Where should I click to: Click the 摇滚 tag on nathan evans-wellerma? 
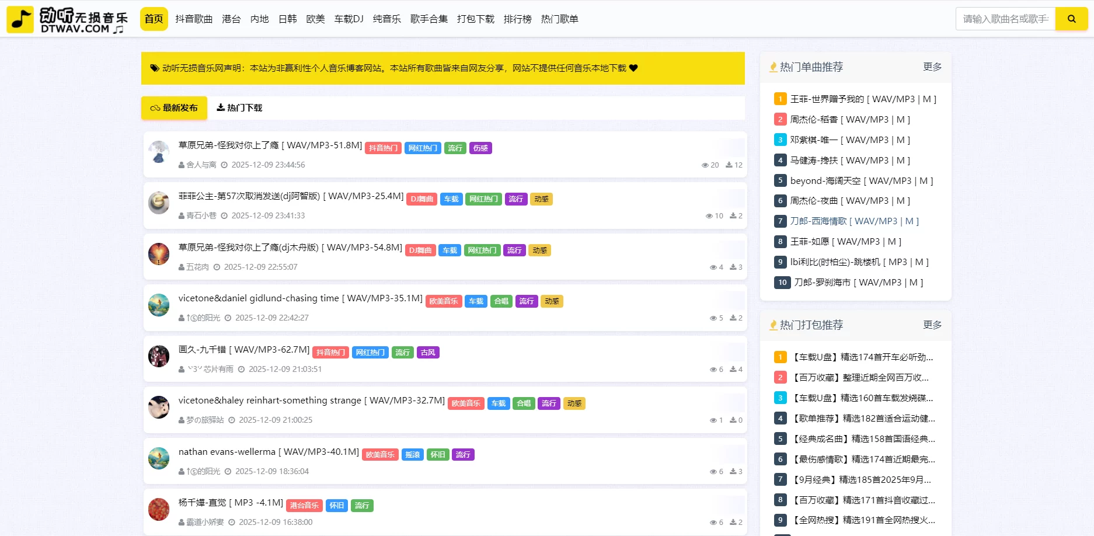412,455
